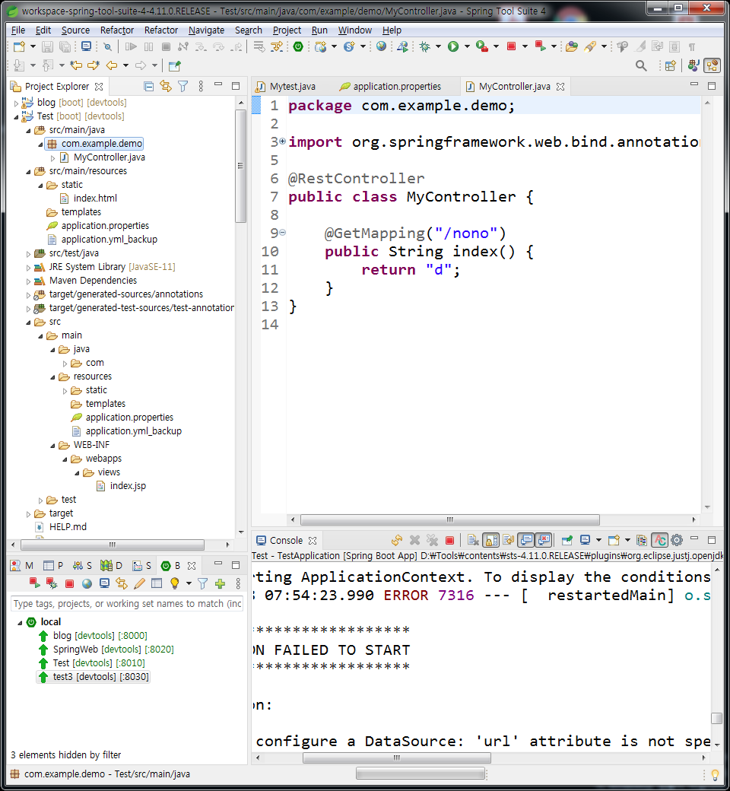Terminate the console process with red stop icon

[x=449, y=540]
